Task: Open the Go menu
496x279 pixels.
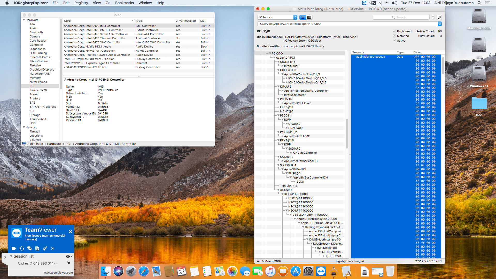Action: [108, 3]
